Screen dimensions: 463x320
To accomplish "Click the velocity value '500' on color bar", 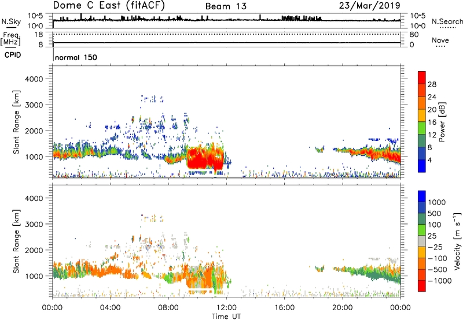I will pyautogui.click(x=435, y=213).
